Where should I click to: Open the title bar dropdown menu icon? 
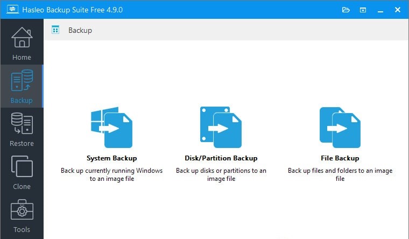363,10
